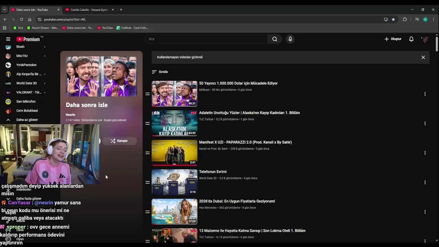Click the YouTube Premium logo
The width and height of the screenshot is (439, 247).
tap(28, 39)
